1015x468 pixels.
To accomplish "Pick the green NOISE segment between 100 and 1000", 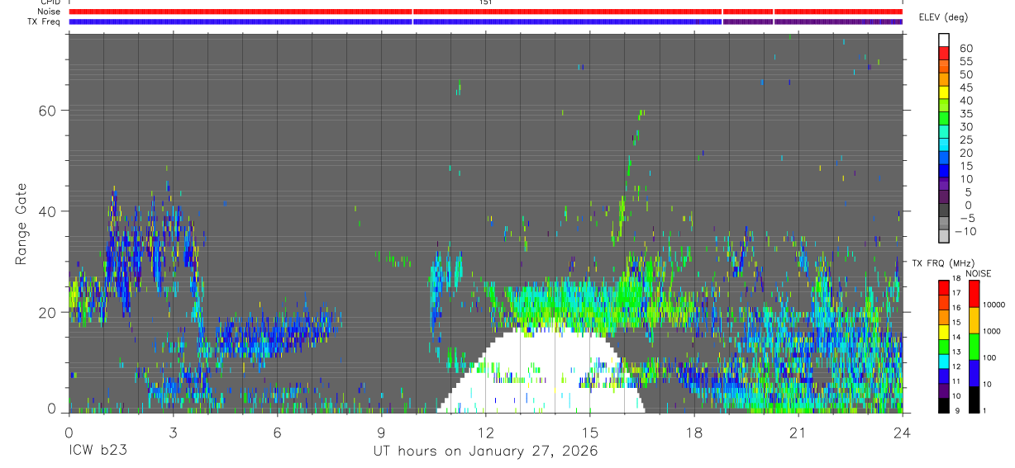I will click(x=974, y=346).
